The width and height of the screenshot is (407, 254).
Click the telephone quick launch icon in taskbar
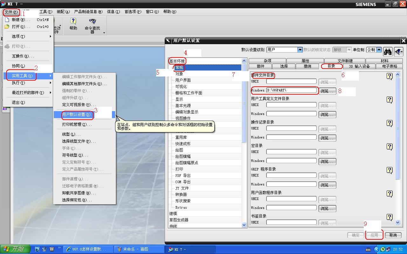tap(52, 249)
